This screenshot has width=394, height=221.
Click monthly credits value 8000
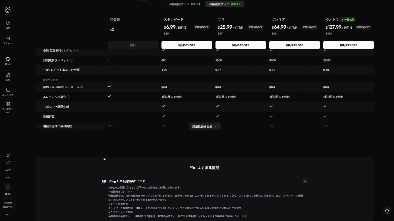coord(273,61)
